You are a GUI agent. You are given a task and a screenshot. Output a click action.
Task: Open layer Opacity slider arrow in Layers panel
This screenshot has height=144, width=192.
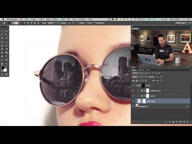tap(161, 77)
